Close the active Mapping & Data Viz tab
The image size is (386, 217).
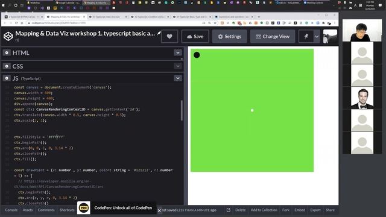pyautogui.click(x=84, y=17)
